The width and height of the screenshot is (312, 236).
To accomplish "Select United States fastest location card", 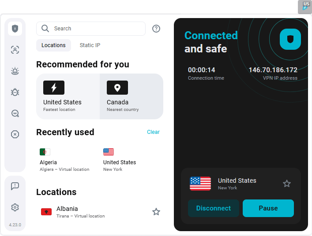I will tap(68, 96).
